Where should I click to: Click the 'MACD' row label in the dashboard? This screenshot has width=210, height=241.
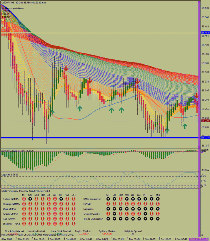(87, 204)
